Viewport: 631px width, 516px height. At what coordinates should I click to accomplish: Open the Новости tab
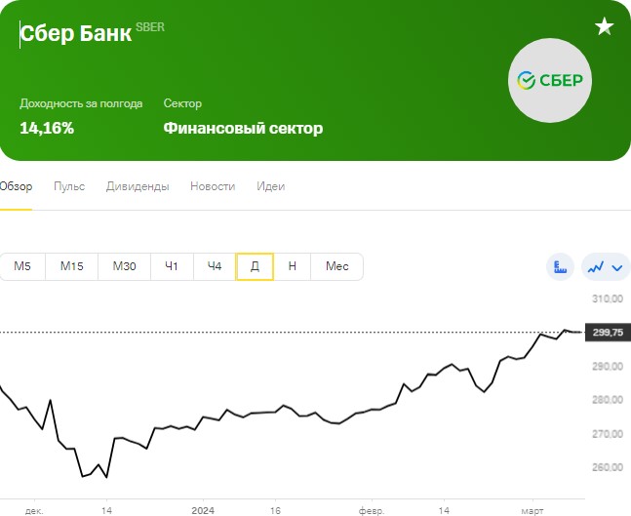point(213,186)
